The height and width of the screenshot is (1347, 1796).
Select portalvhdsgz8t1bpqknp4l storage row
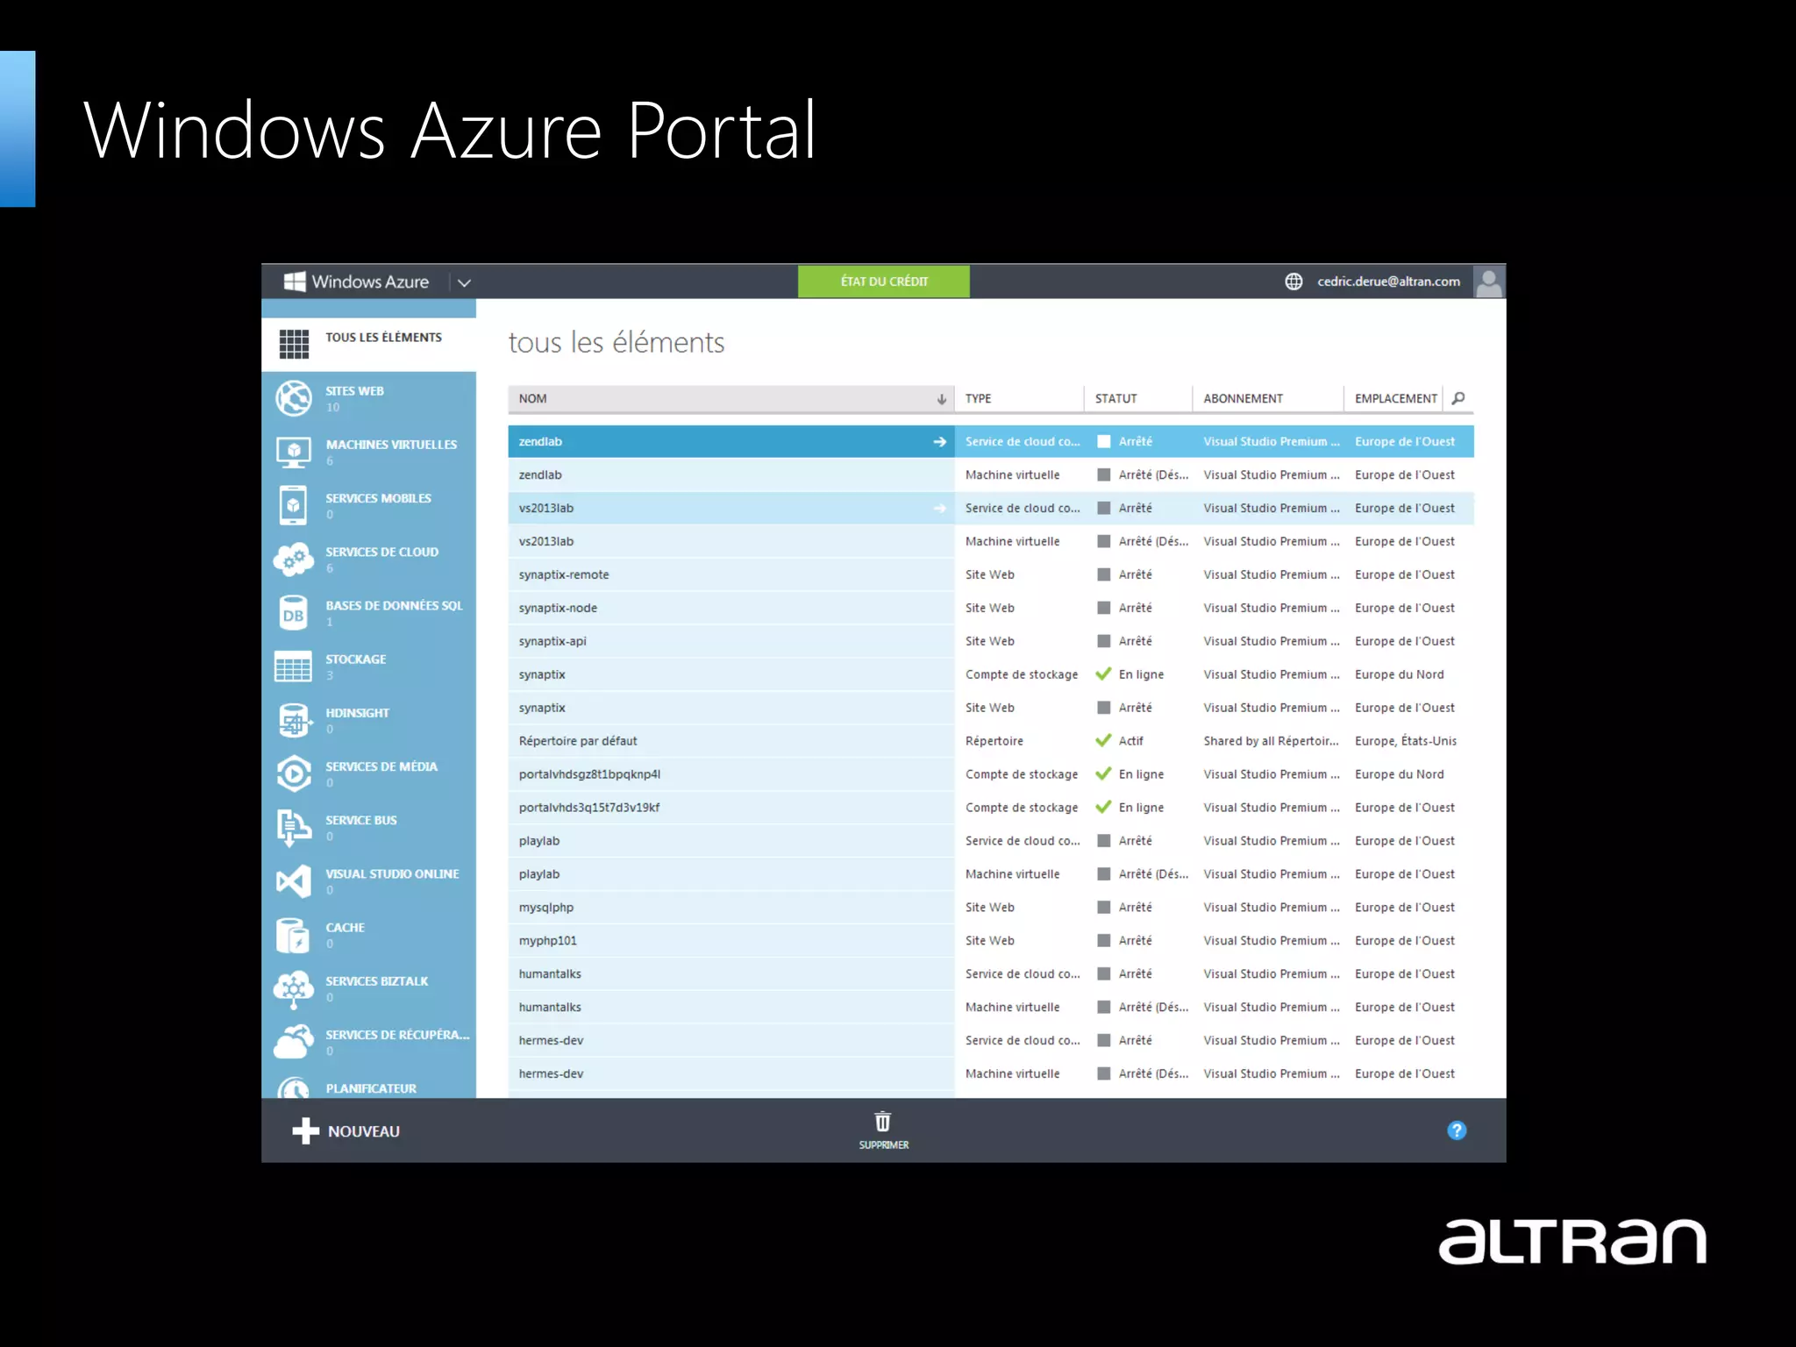(x=991, y=774)
